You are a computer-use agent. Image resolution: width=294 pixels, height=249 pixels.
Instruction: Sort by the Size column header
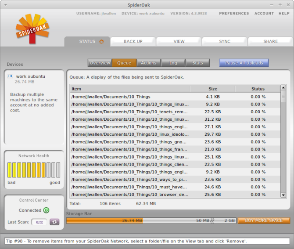(213, 89)
